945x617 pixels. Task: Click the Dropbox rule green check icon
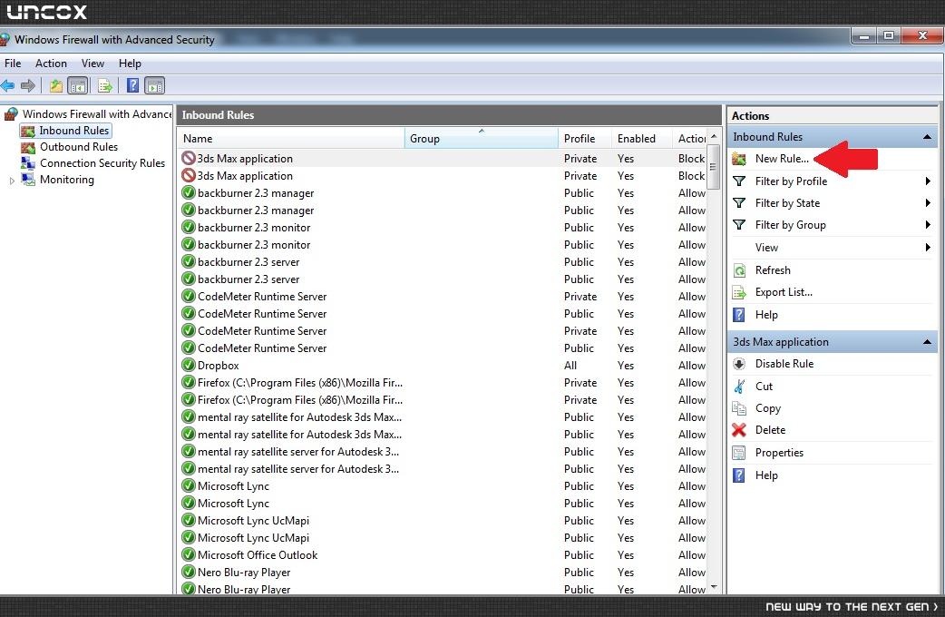point(189,365)
